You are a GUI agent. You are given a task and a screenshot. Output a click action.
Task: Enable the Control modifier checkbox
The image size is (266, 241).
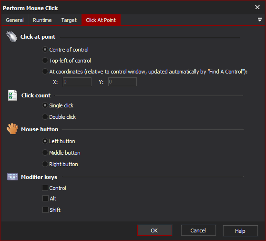coord(45,188)
